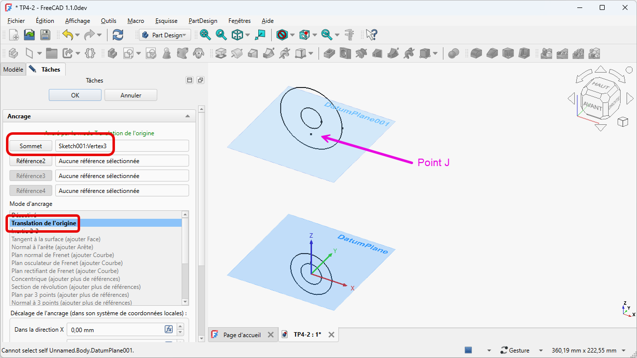Click the Save document icon
Viewport: 637px width, 358px height.
[x=45, y=35]
